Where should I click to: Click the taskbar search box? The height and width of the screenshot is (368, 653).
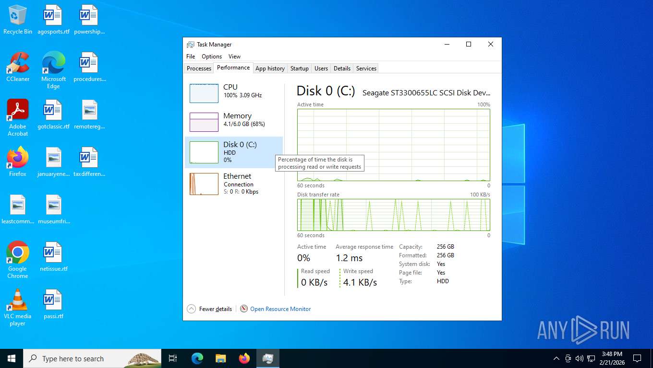pyautogui.click(x=93, y=358)
